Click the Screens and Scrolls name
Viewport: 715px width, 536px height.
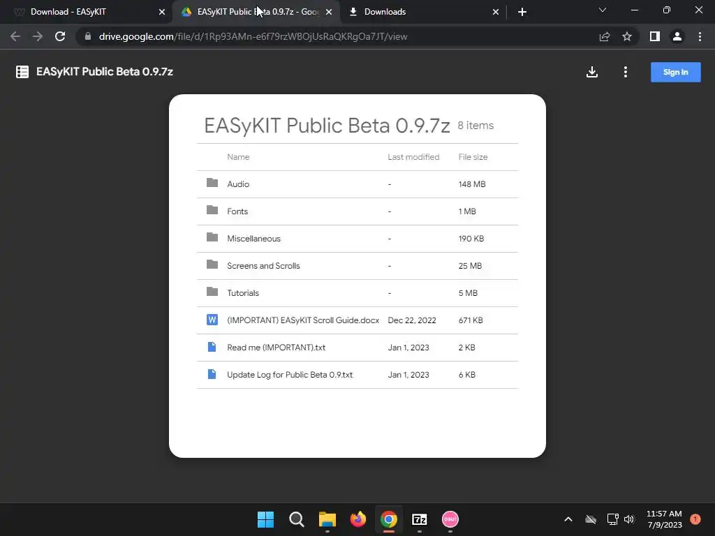click(x=263, y=266)
